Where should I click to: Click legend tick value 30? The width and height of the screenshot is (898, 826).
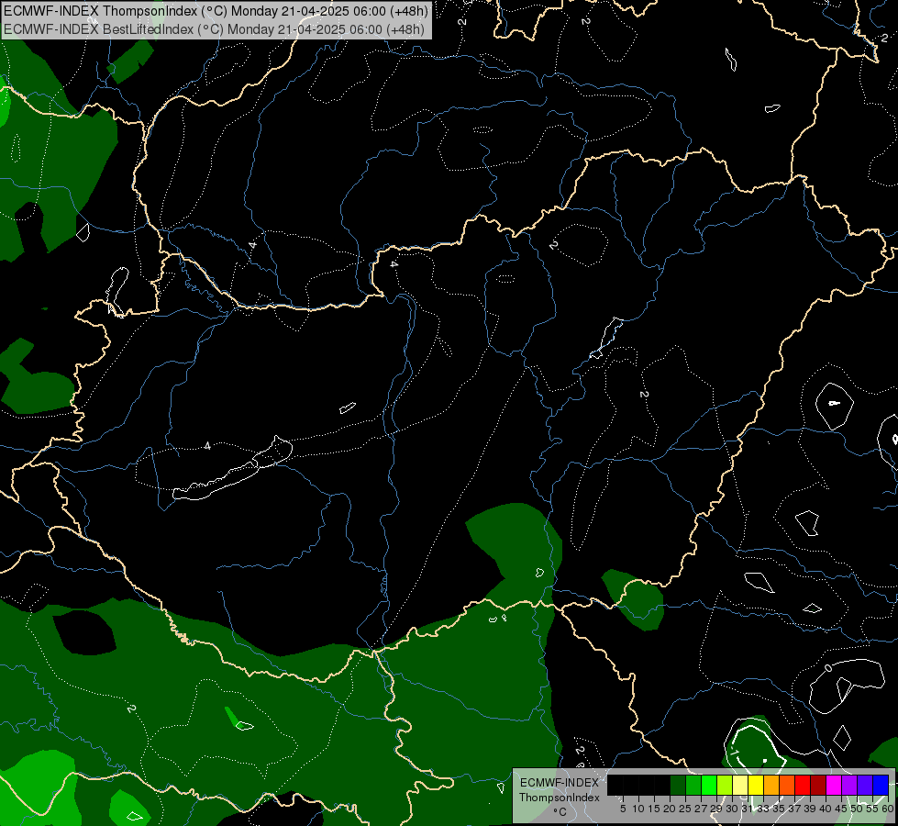point(732,809)
